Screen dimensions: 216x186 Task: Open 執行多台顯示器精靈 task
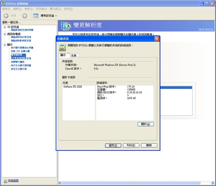click(21, 65)
